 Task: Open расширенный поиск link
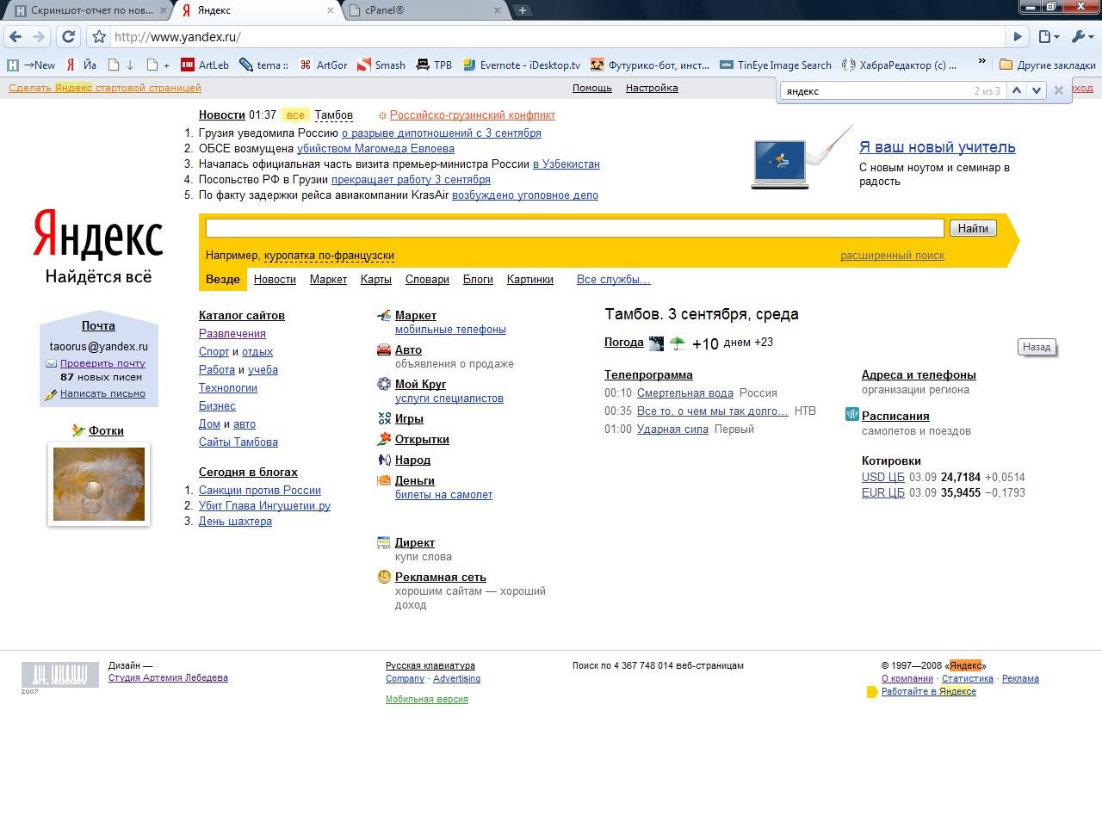(892, 256)
